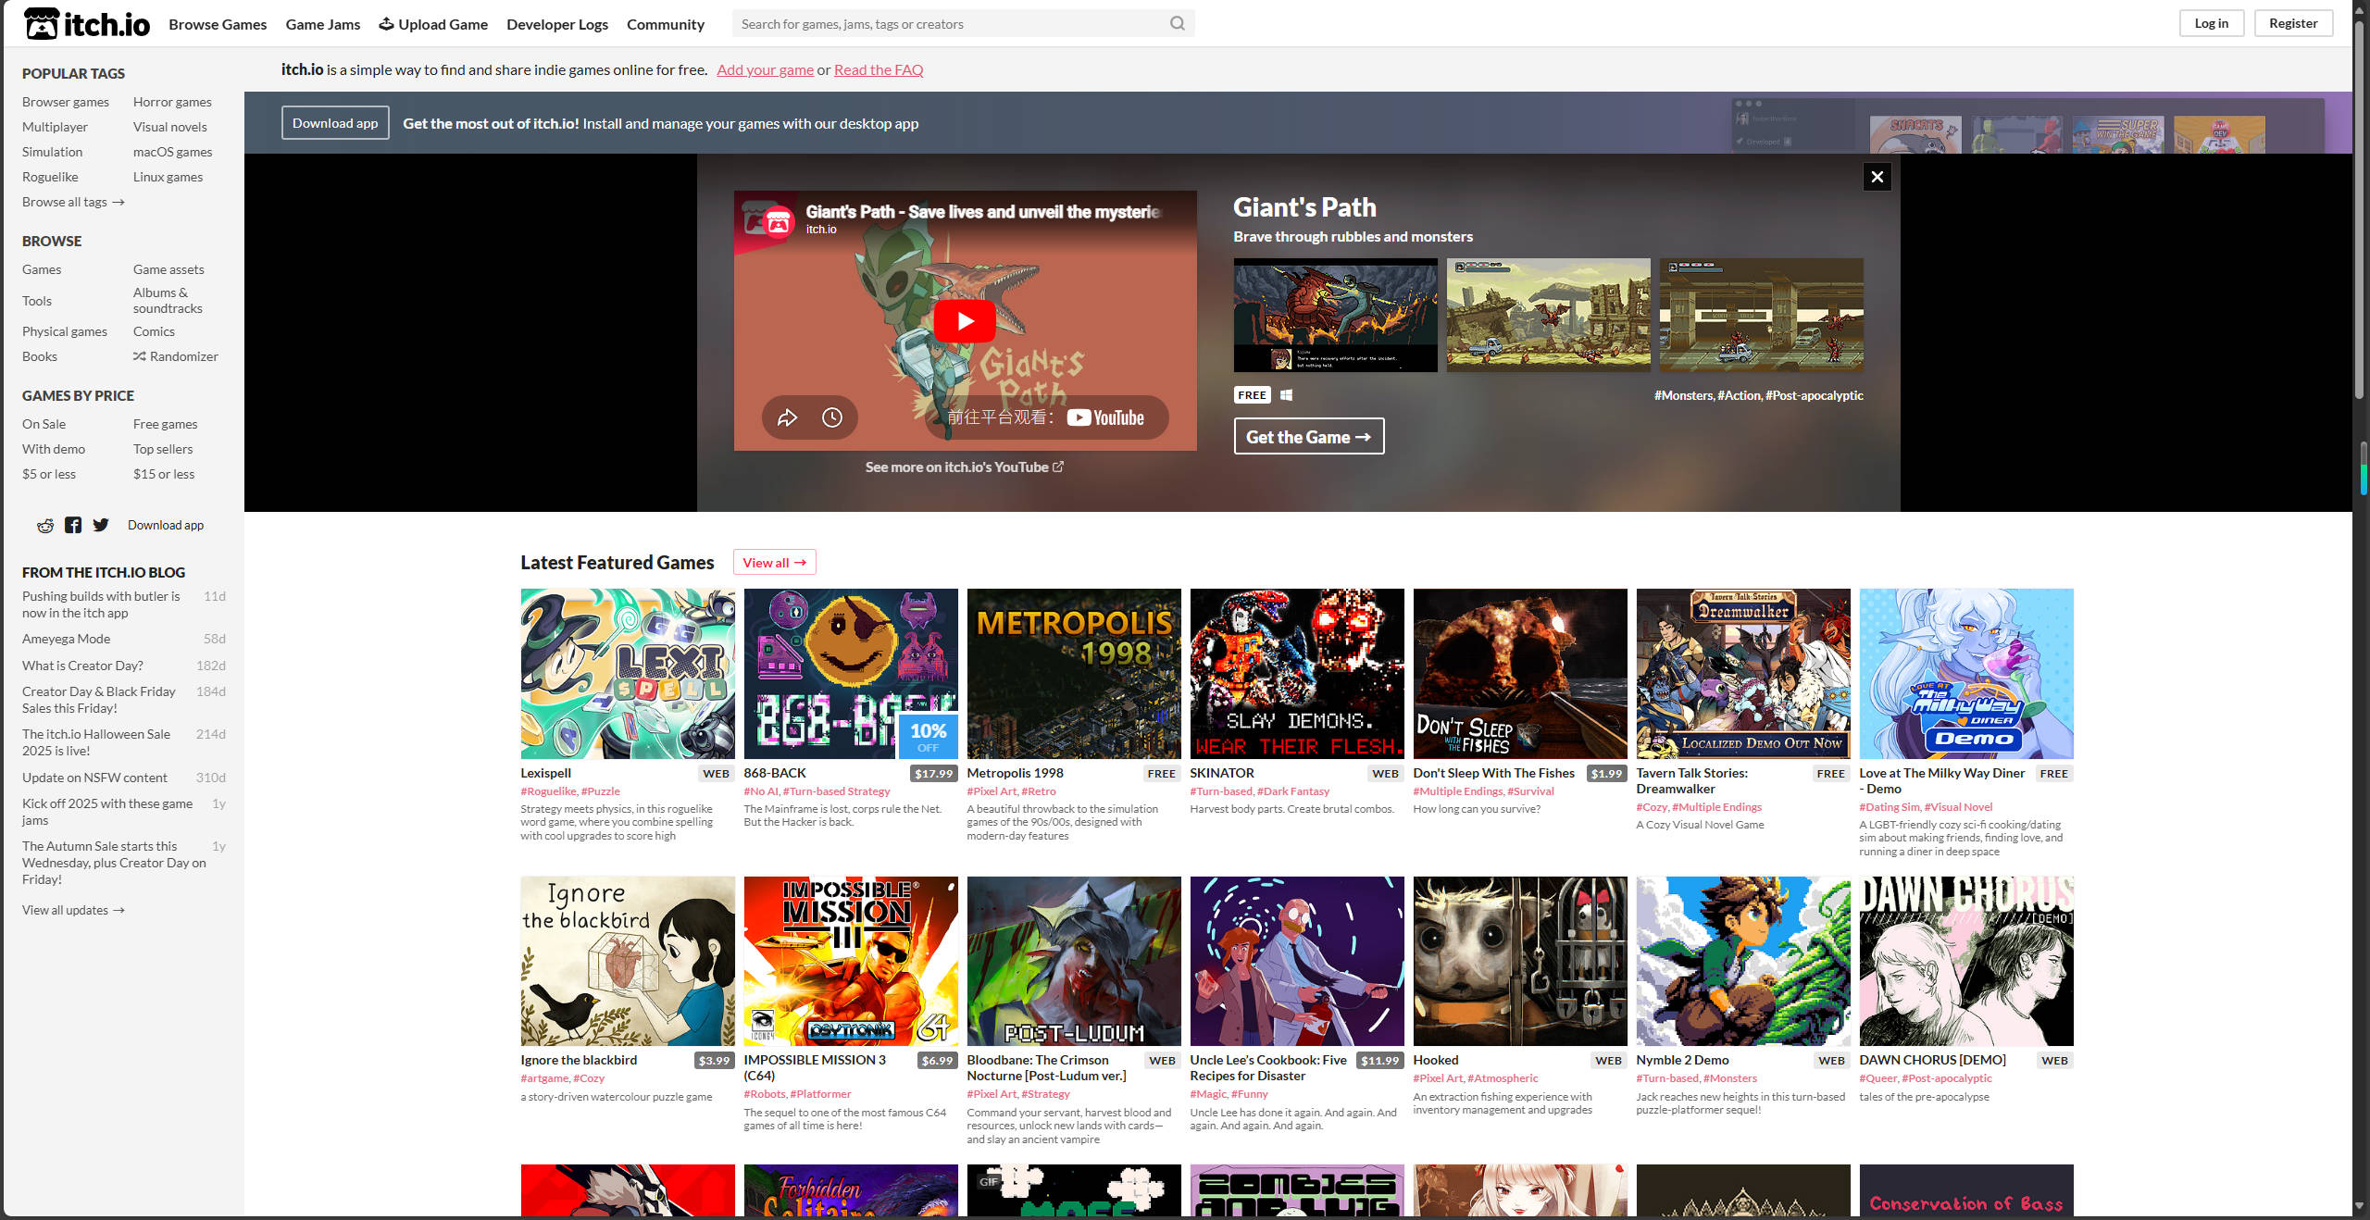The image size is (2370, 1220).
Task: Open the Metropolis 1998 game thumbnail
Action: [1074, 674]
